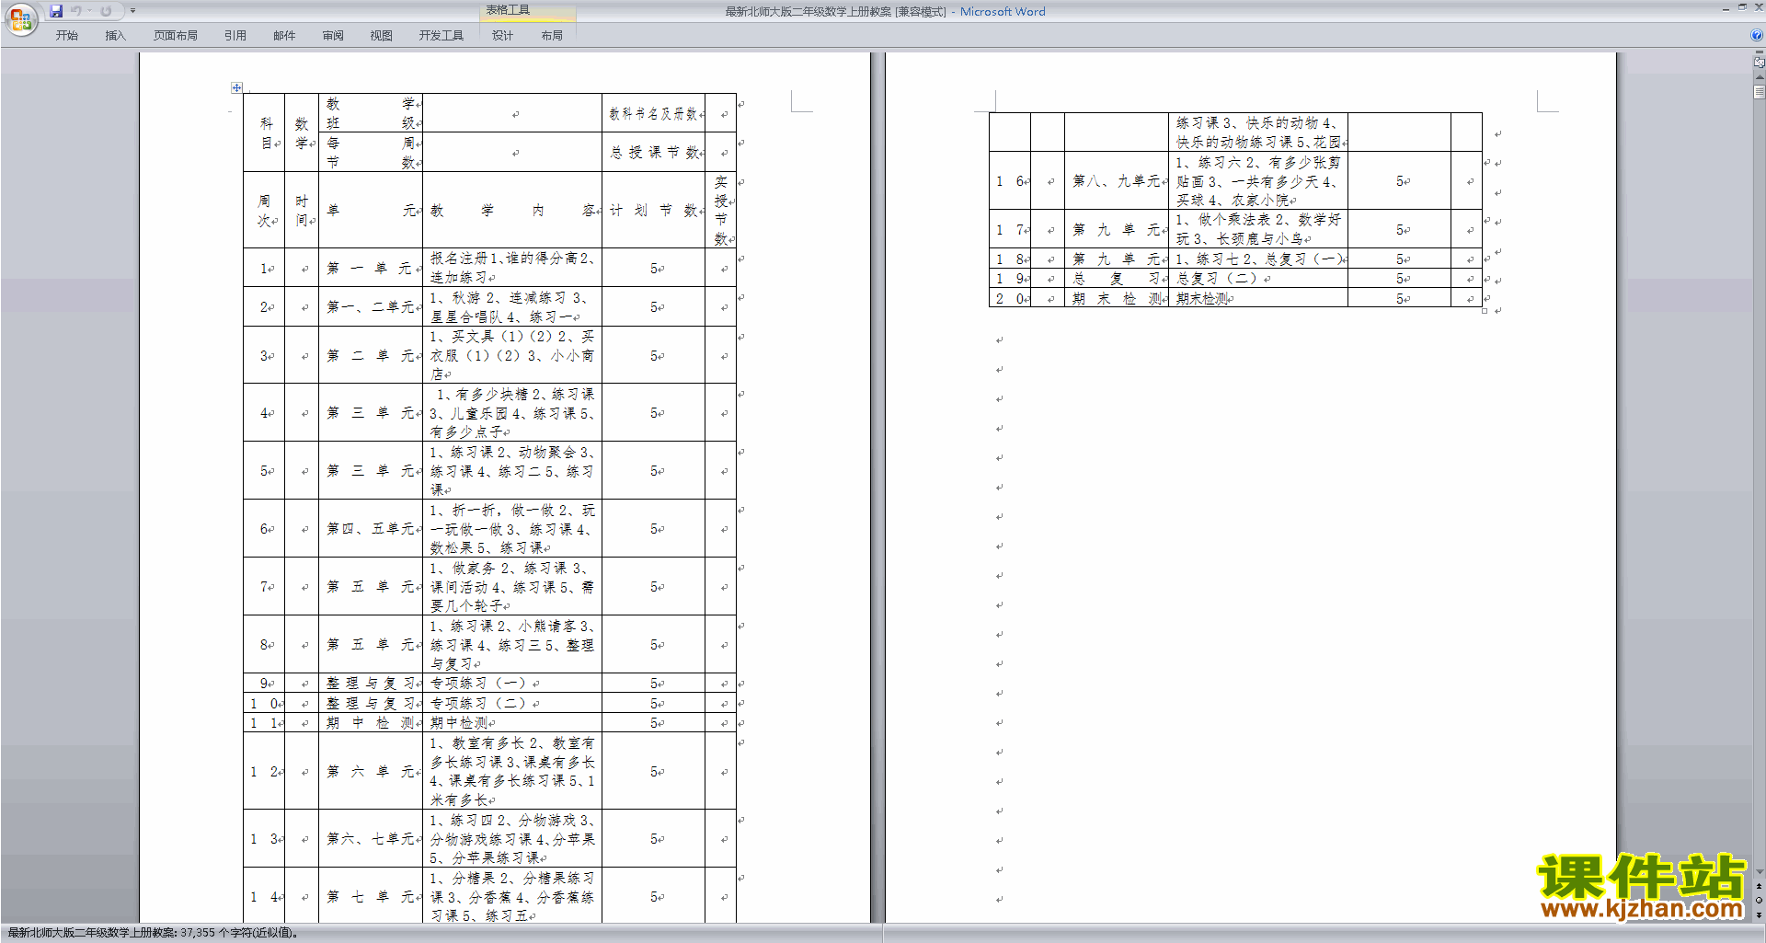1766x943 pixels.
Task: Click the 计划节数 column header
Action: click(x=654, y=210)
